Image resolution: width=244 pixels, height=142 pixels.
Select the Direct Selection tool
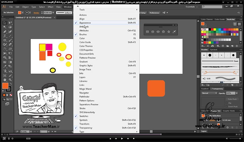coord(10,23)
